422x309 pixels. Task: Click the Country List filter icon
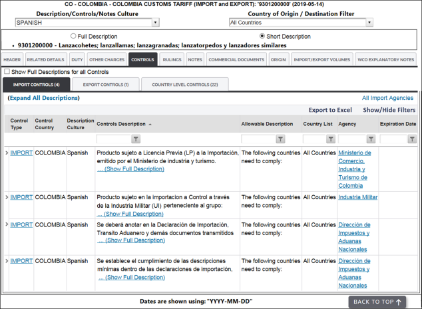pyautogui.click(x=331, y=139)
